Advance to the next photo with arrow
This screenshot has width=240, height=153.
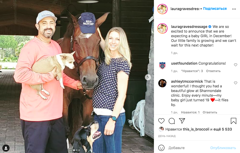coord(148,77)
